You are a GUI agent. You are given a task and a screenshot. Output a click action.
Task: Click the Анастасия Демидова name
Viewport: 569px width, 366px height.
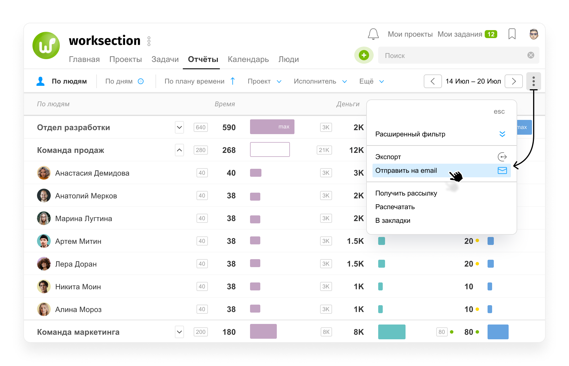92,173
